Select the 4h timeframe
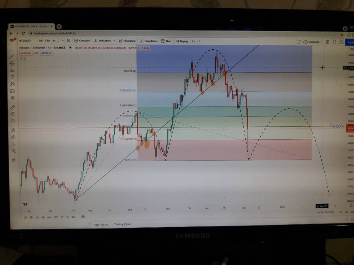Image resolution: width=354 pixels, height=265 pixels. [54, 40]
